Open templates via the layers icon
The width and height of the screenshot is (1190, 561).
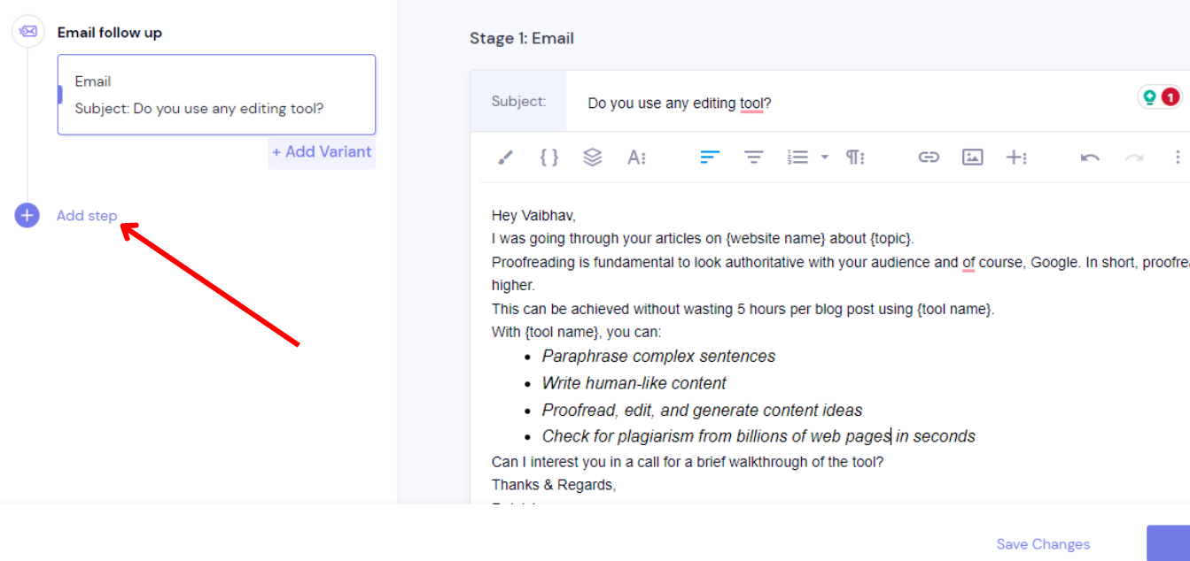(x=594, y=157)
